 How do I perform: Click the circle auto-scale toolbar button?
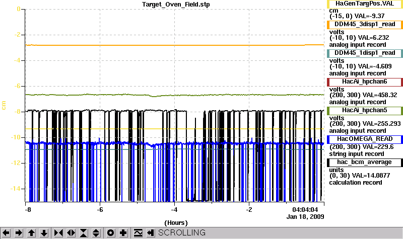[110, 233]
